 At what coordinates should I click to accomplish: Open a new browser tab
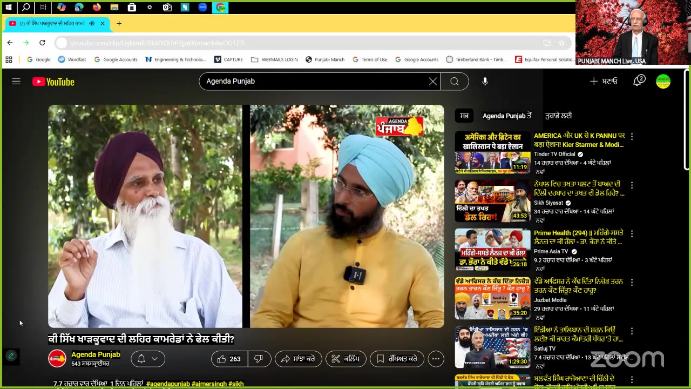click(x=119, y=24)
